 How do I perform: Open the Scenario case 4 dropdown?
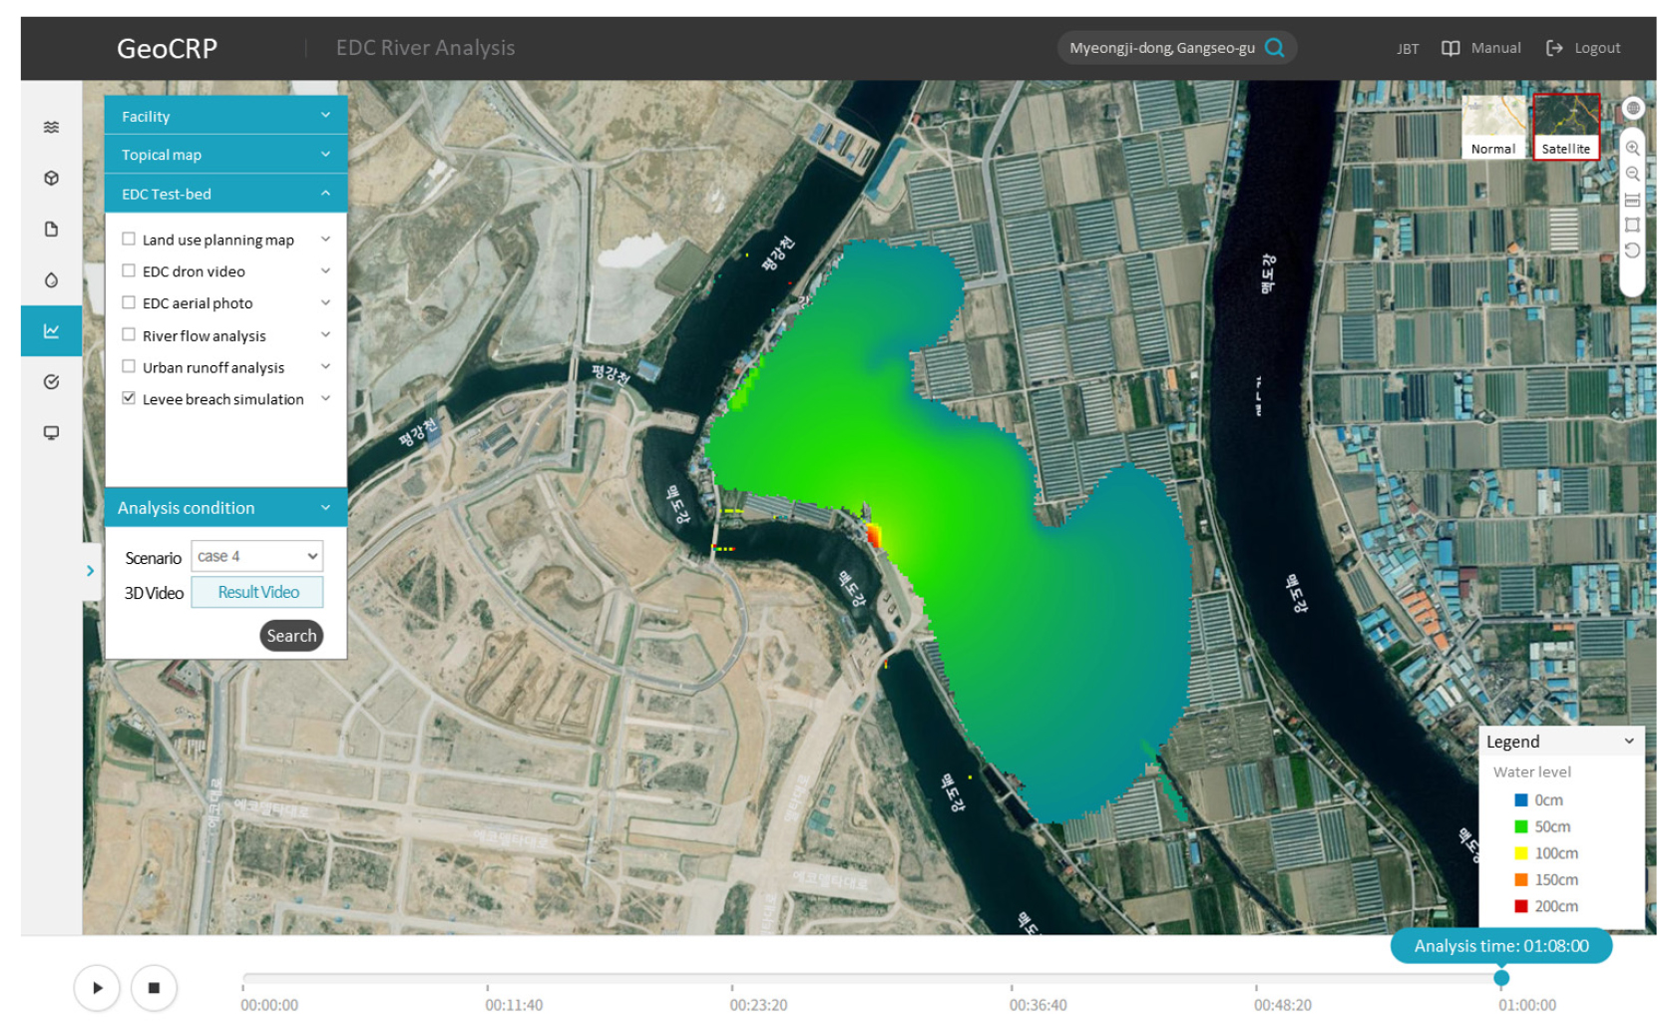tap(257, 557)
